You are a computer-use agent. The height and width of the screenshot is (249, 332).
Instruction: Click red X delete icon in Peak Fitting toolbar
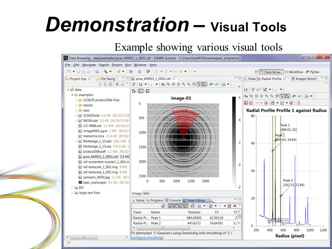click(x=235, y=206)
